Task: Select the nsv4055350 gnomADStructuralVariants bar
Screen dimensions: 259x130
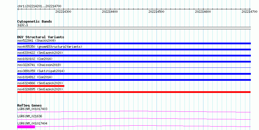Action: (134, 50)
